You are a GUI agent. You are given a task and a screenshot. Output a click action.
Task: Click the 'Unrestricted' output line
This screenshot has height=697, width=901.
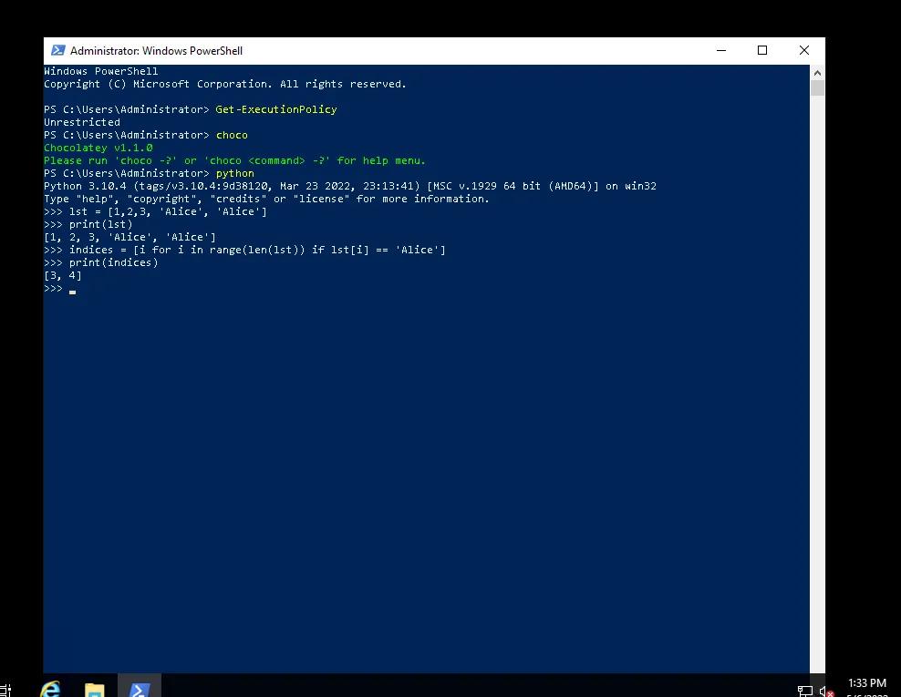(x=82, y=122)
